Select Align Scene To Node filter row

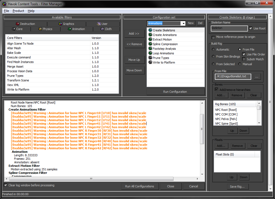pos(62,43)
